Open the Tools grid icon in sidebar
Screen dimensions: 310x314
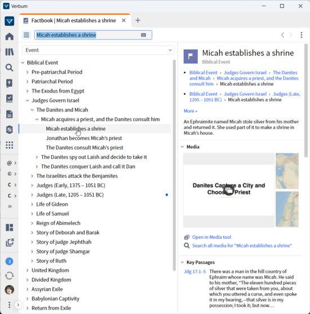[10, 145]
